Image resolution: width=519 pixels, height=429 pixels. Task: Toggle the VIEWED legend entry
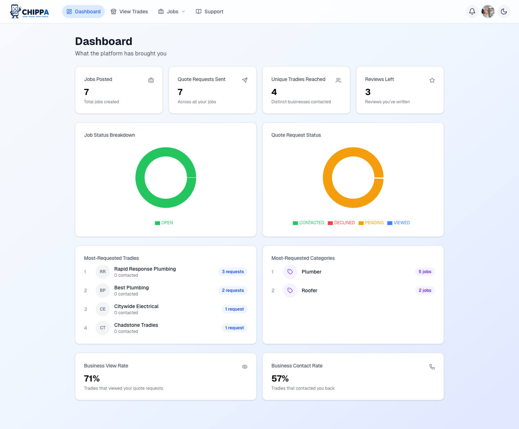399,223
